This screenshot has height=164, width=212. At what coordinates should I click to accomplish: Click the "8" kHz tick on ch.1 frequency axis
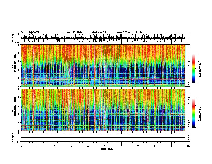[18, 53]
